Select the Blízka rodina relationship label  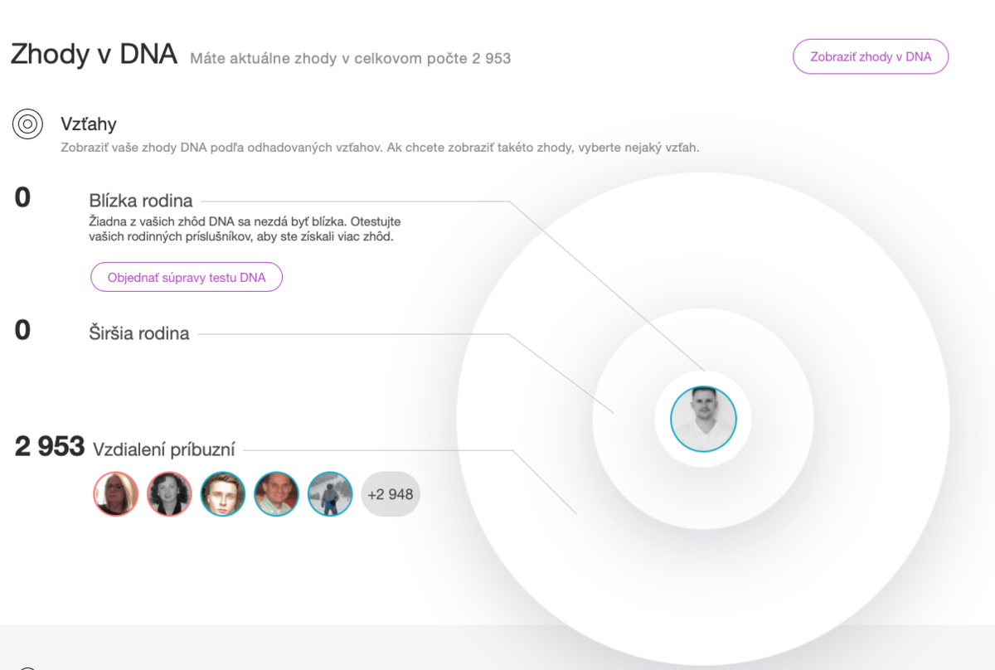pyautogui.click(x=141, y=201)
